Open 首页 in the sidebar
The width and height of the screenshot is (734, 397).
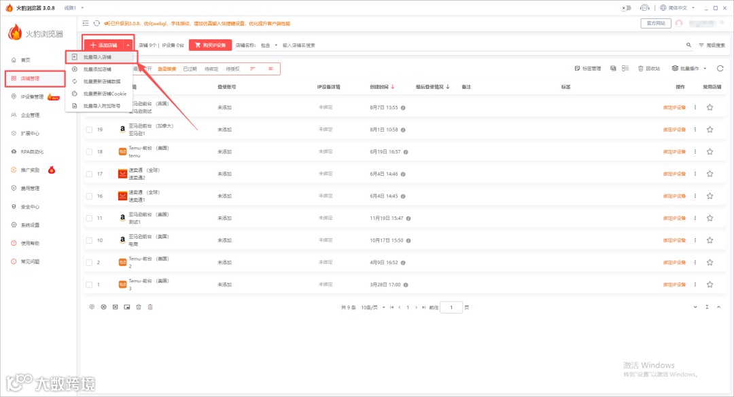tap(25, 60)
